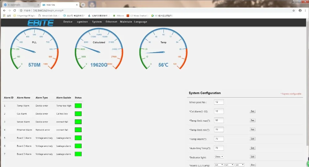Click the Ethernet Alarm status indicator
The width and height of the screenshot is (309, 167).
(78, 130)
